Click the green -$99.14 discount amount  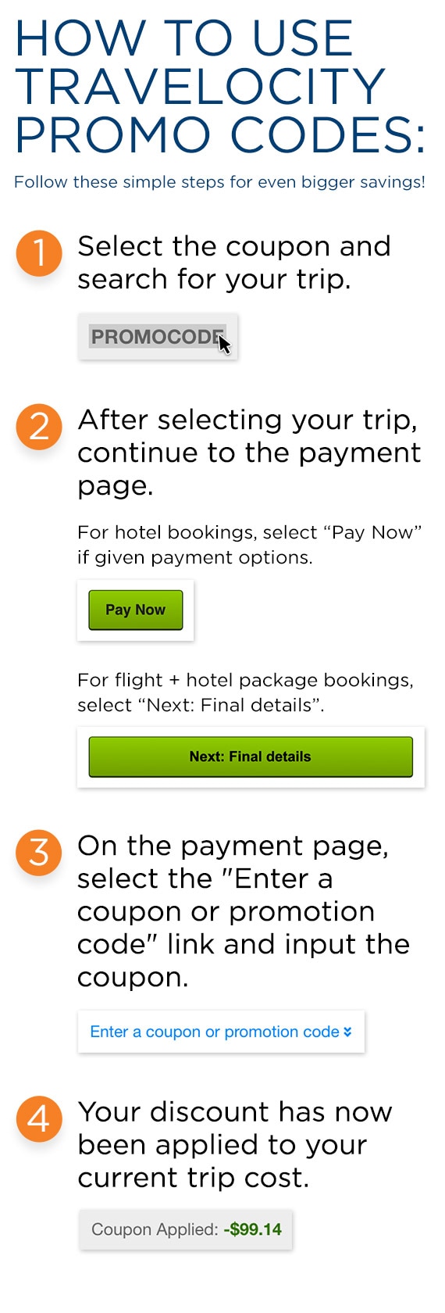click(x=252, y=1229)
